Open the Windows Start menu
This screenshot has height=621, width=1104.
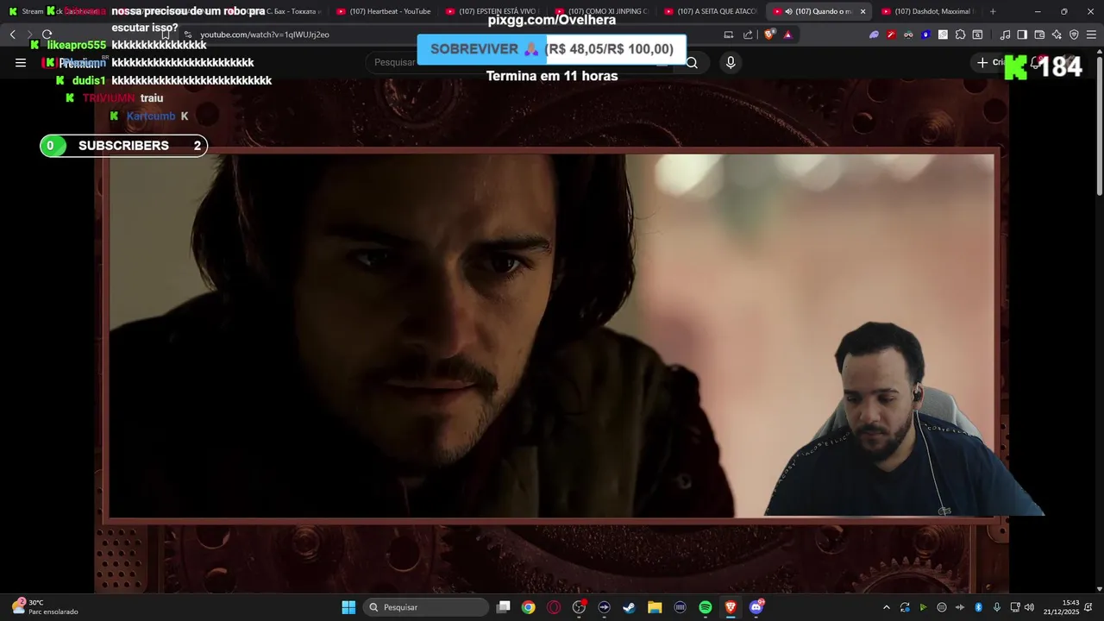(x=348, y=607)
